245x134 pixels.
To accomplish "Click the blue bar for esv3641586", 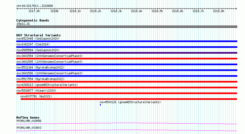I will pos(127,76).
